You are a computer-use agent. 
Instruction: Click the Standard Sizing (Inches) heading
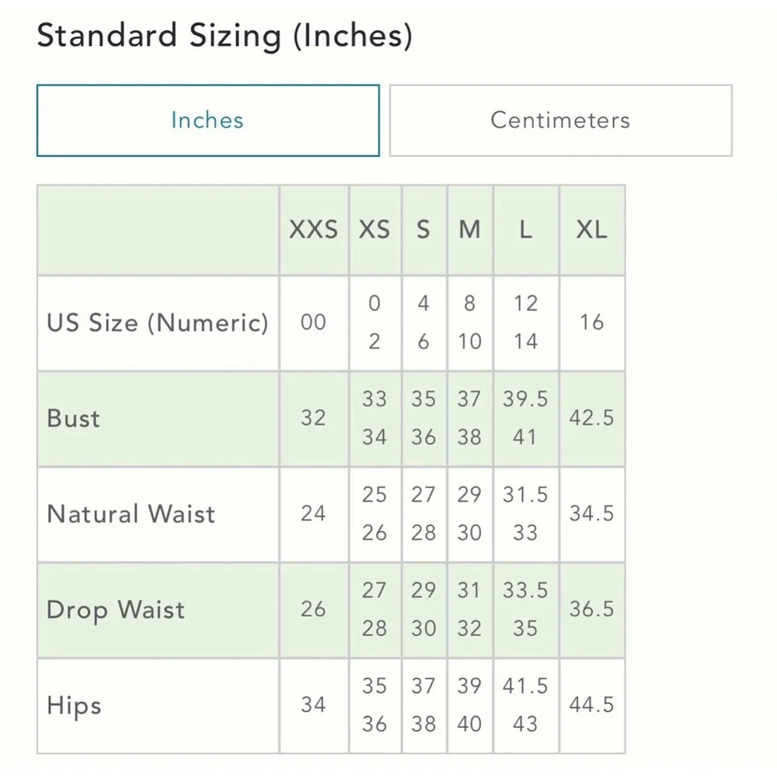point(225,37)
